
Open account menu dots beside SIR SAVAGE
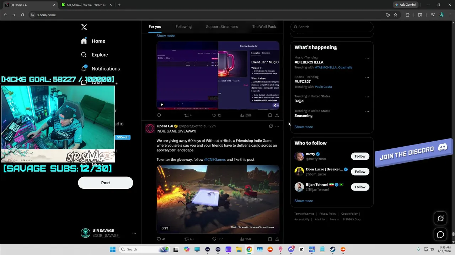tap(134, 233)
